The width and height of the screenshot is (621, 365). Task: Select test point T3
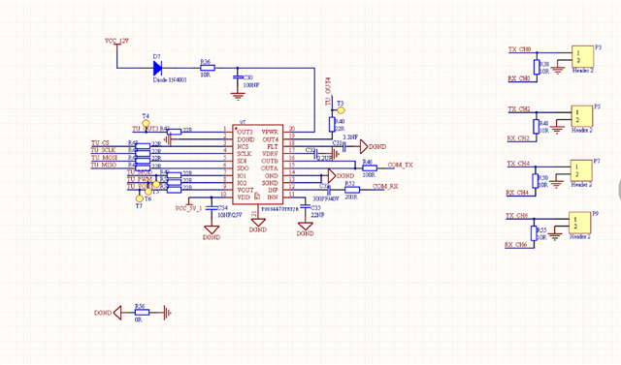click(x=341, y=110)
